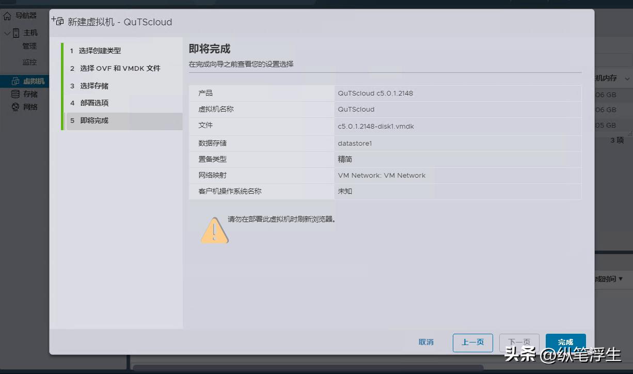Click the 导航器 home icon
This screenshot has width=633, height=374.
tap(7, 15)
